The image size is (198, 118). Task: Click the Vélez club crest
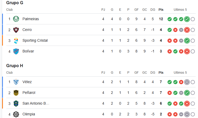[16, 82]
